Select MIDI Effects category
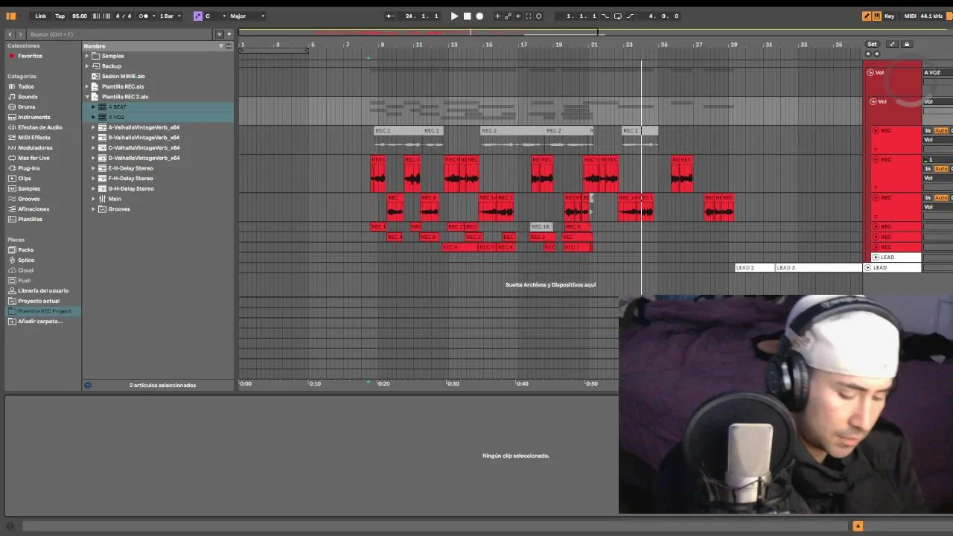 click(x=34, y=138)
